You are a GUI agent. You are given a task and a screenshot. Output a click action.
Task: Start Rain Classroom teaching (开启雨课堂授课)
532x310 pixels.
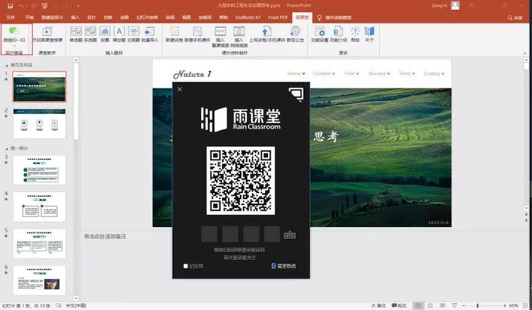[47, 35]
